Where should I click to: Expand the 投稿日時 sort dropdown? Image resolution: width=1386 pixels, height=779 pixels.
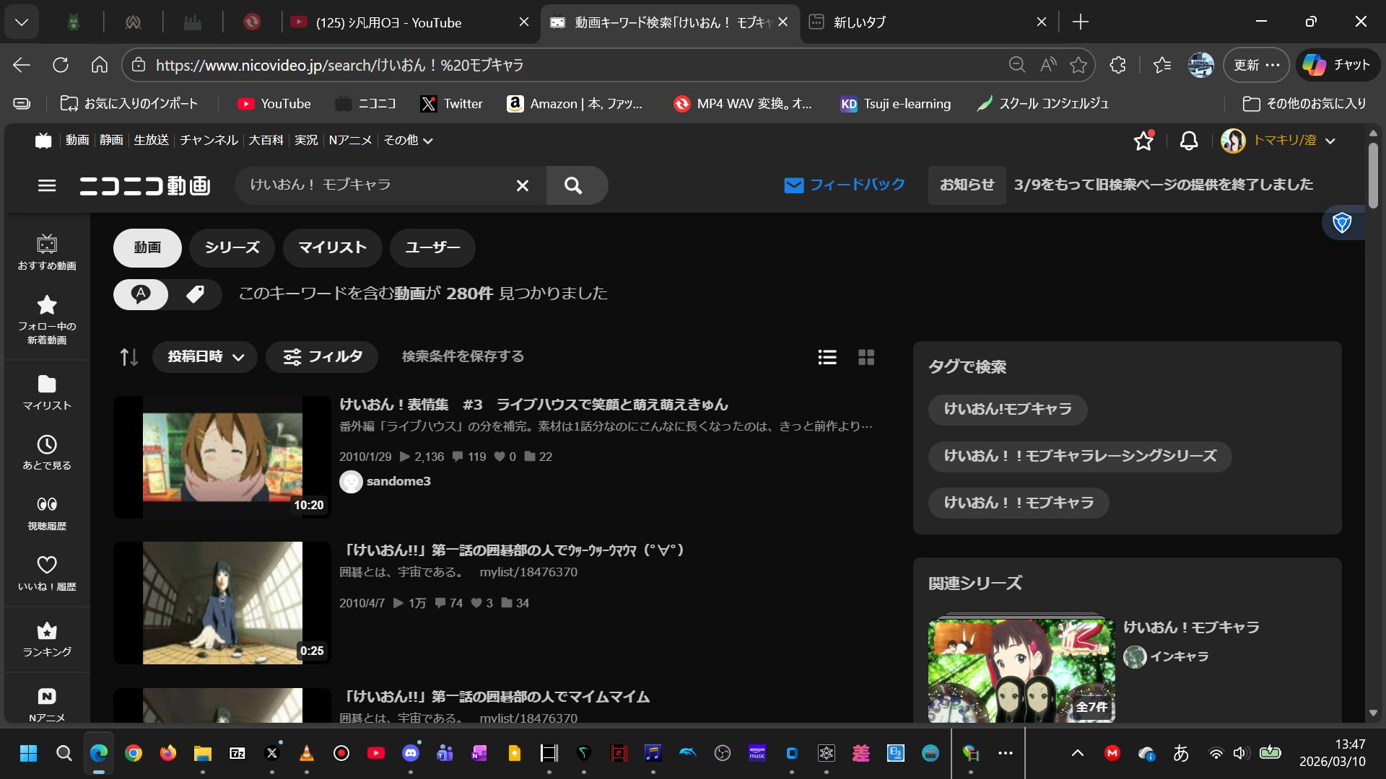coord(205,357)
